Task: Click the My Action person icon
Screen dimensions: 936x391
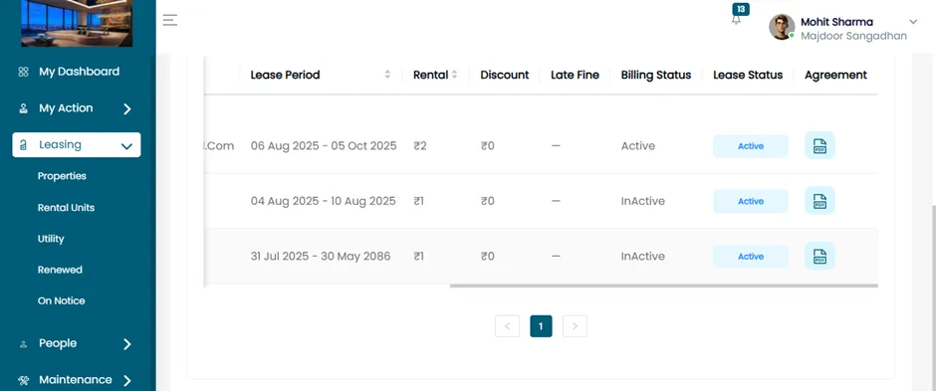Action: coord(23,108)
